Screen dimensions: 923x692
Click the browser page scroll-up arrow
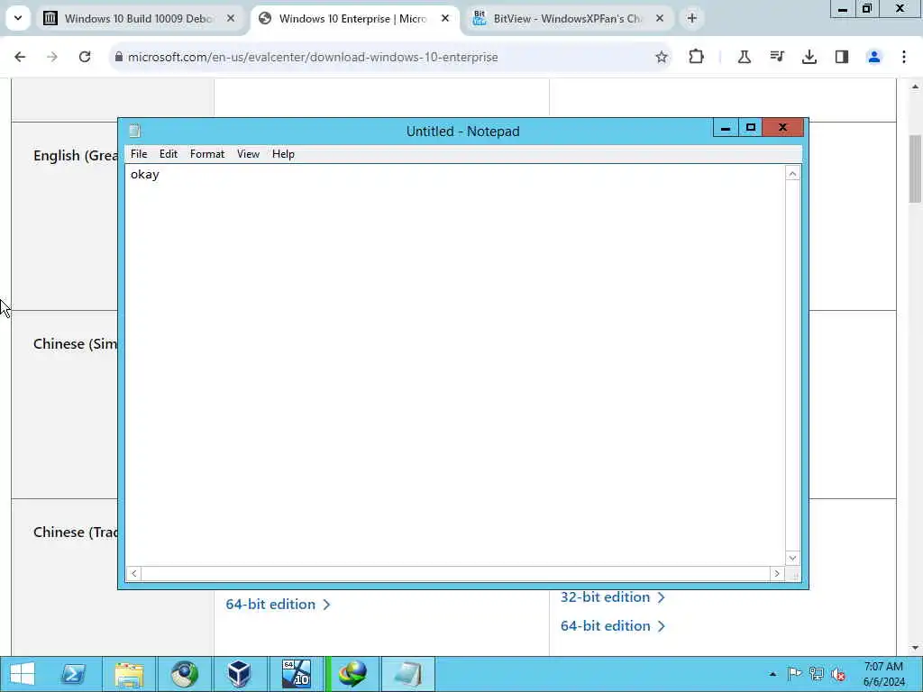(916, 87)
